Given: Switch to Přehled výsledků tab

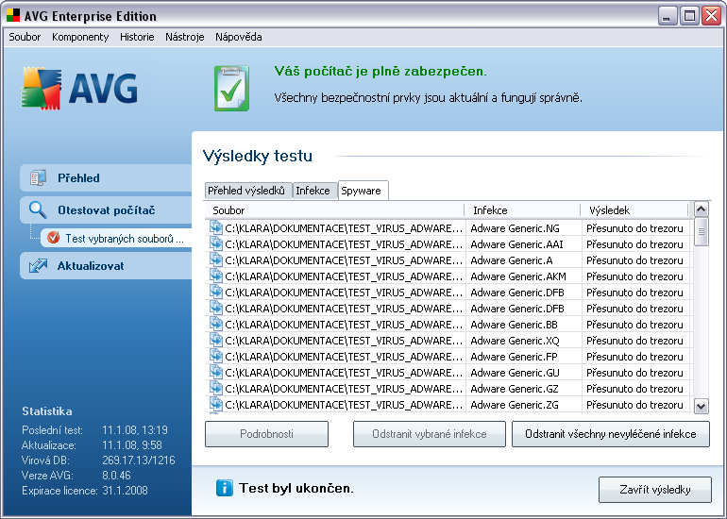Looking at the screenshot, I should click(246, 191).
